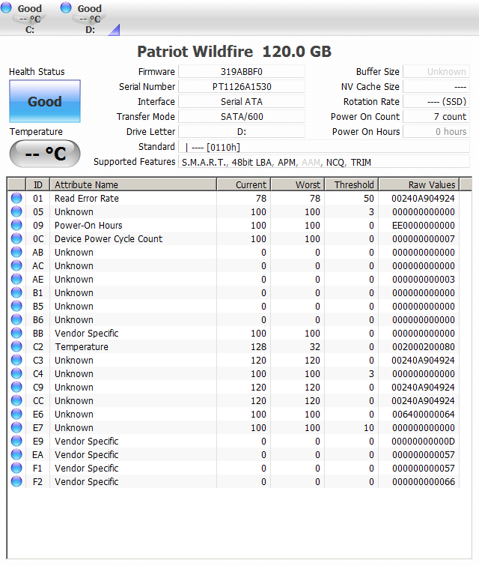Sort by the Attribute Name column header
The image size is (479, 566).
[133, 184]
